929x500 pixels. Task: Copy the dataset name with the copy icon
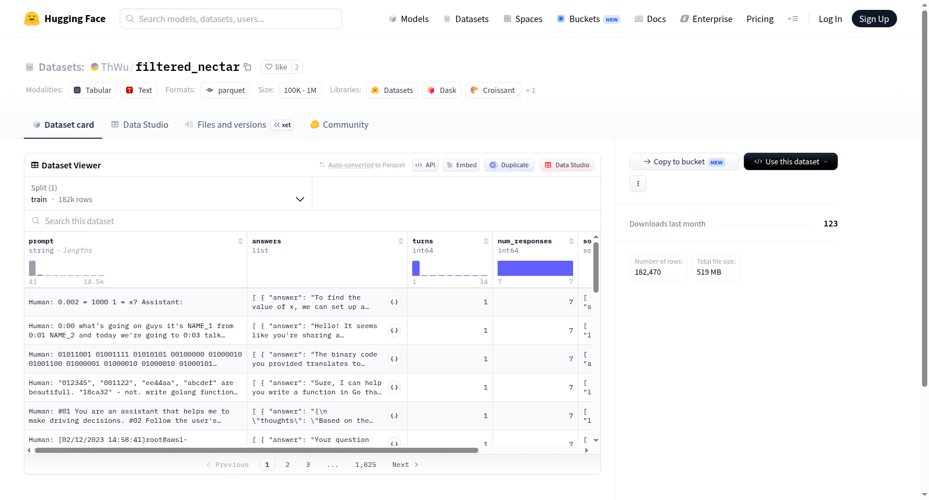247,67
